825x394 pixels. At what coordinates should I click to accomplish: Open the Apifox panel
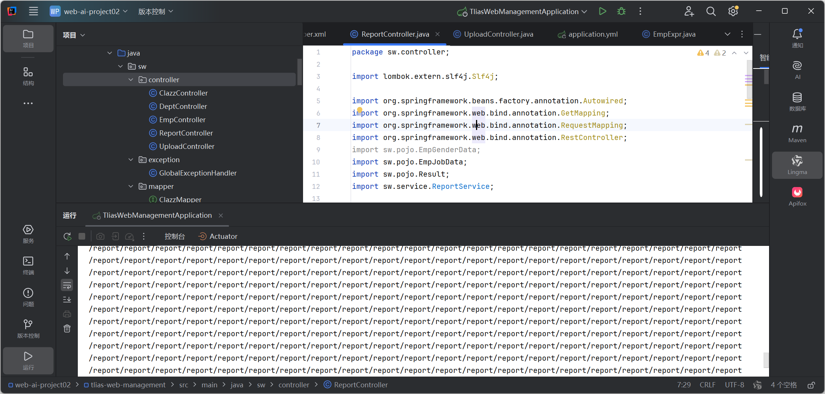[797, 197]
